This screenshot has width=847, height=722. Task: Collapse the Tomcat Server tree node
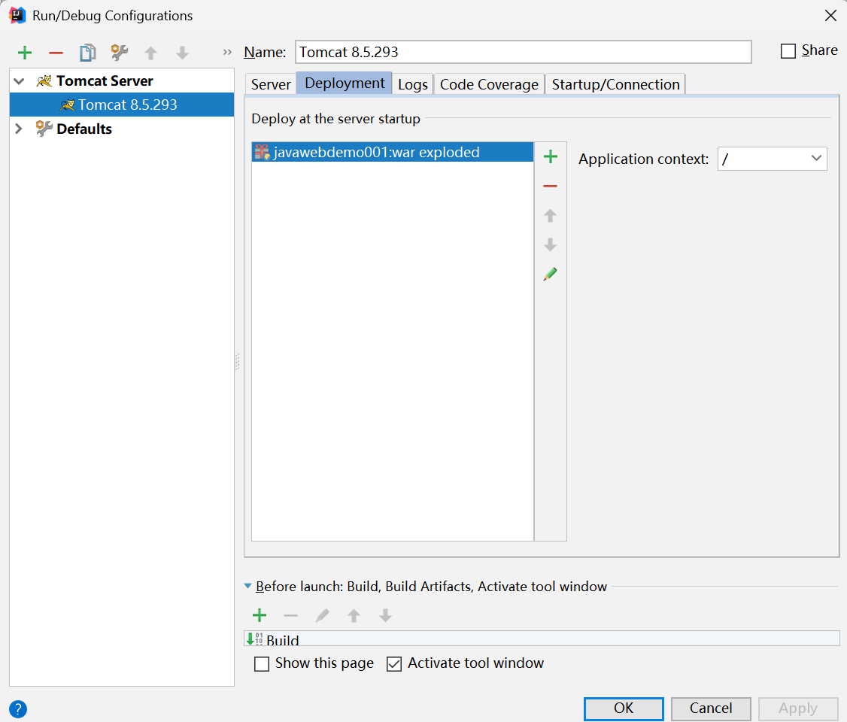coord(20,81)
